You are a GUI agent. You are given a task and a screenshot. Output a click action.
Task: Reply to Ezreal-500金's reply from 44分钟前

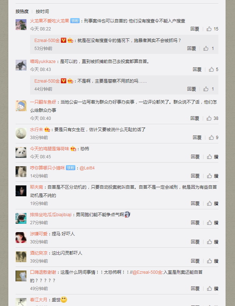192,89
